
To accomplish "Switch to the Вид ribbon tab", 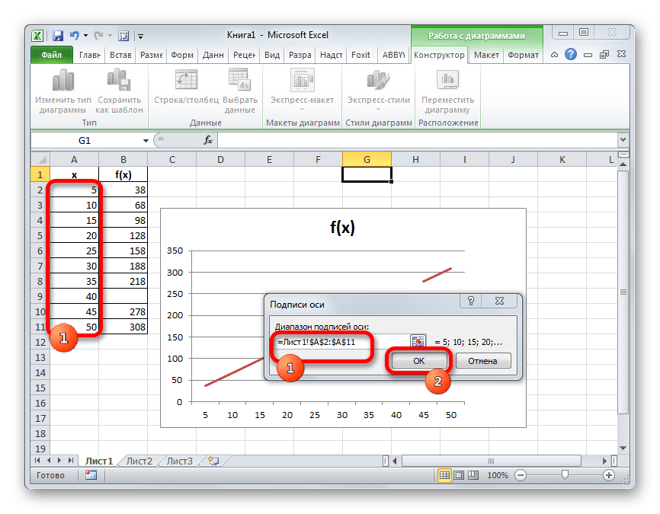I will (x=272, y=55).
